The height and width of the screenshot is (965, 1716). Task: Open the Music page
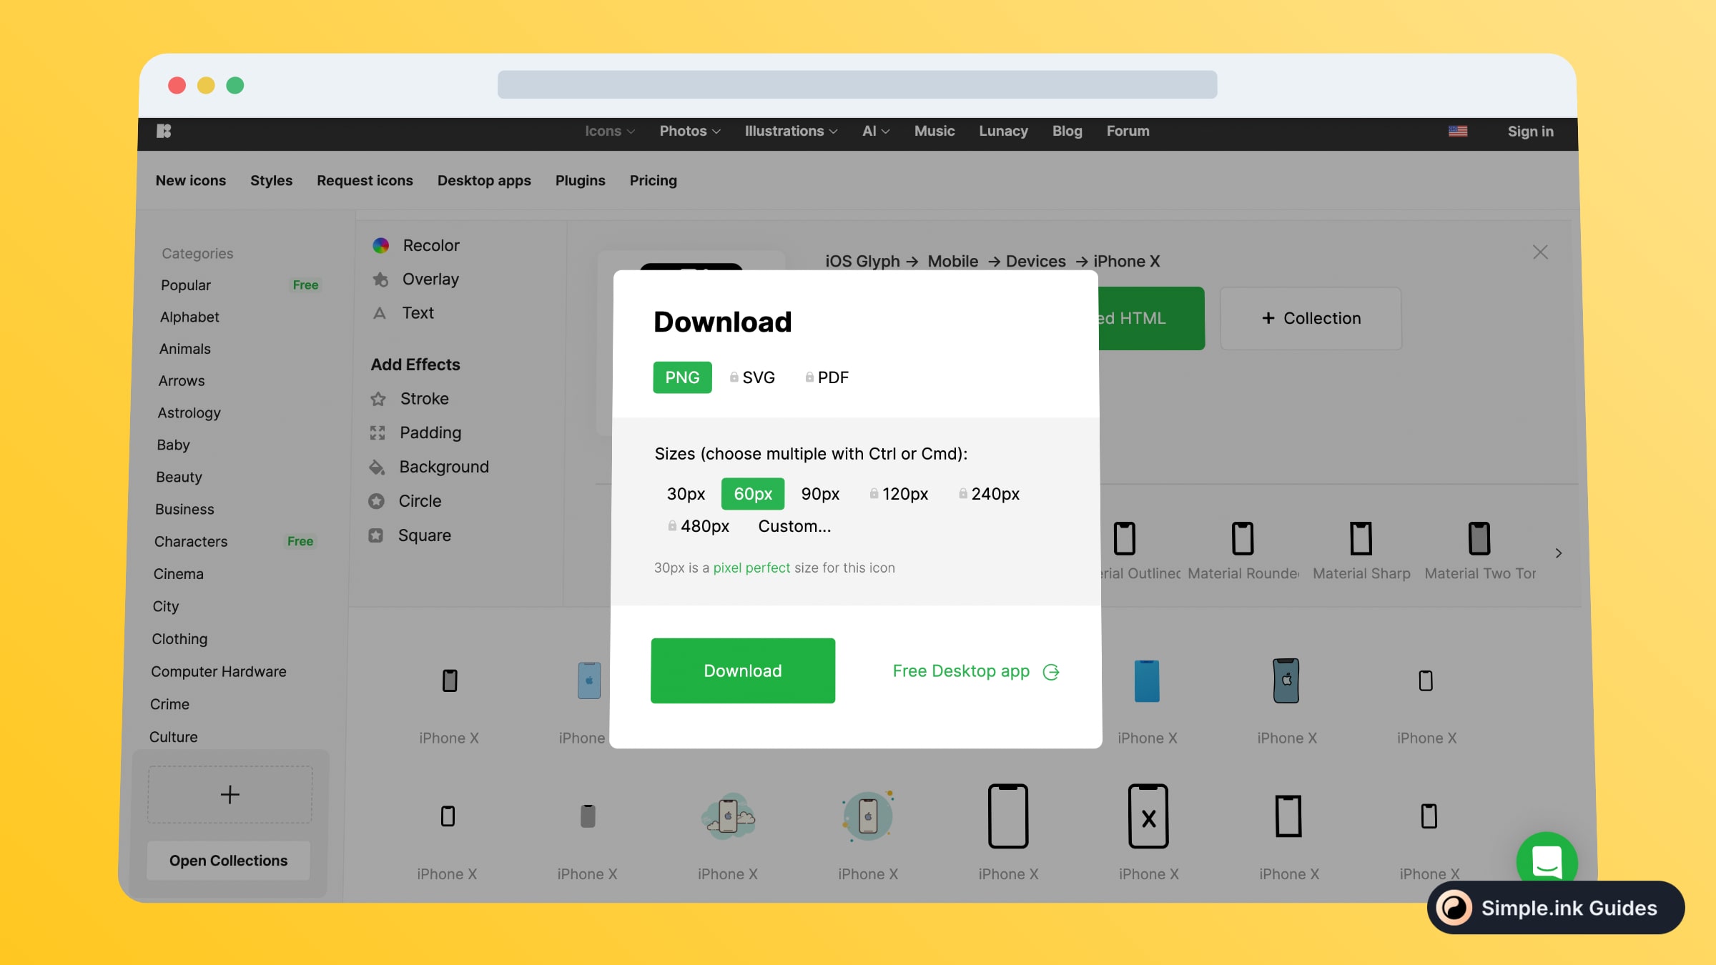935,131
